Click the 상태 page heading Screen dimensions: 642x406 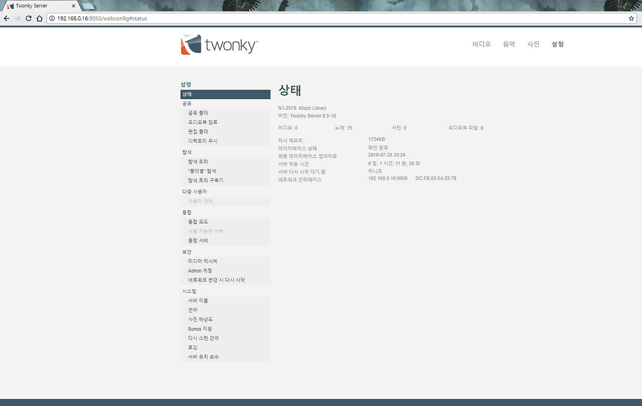point(290,90)
